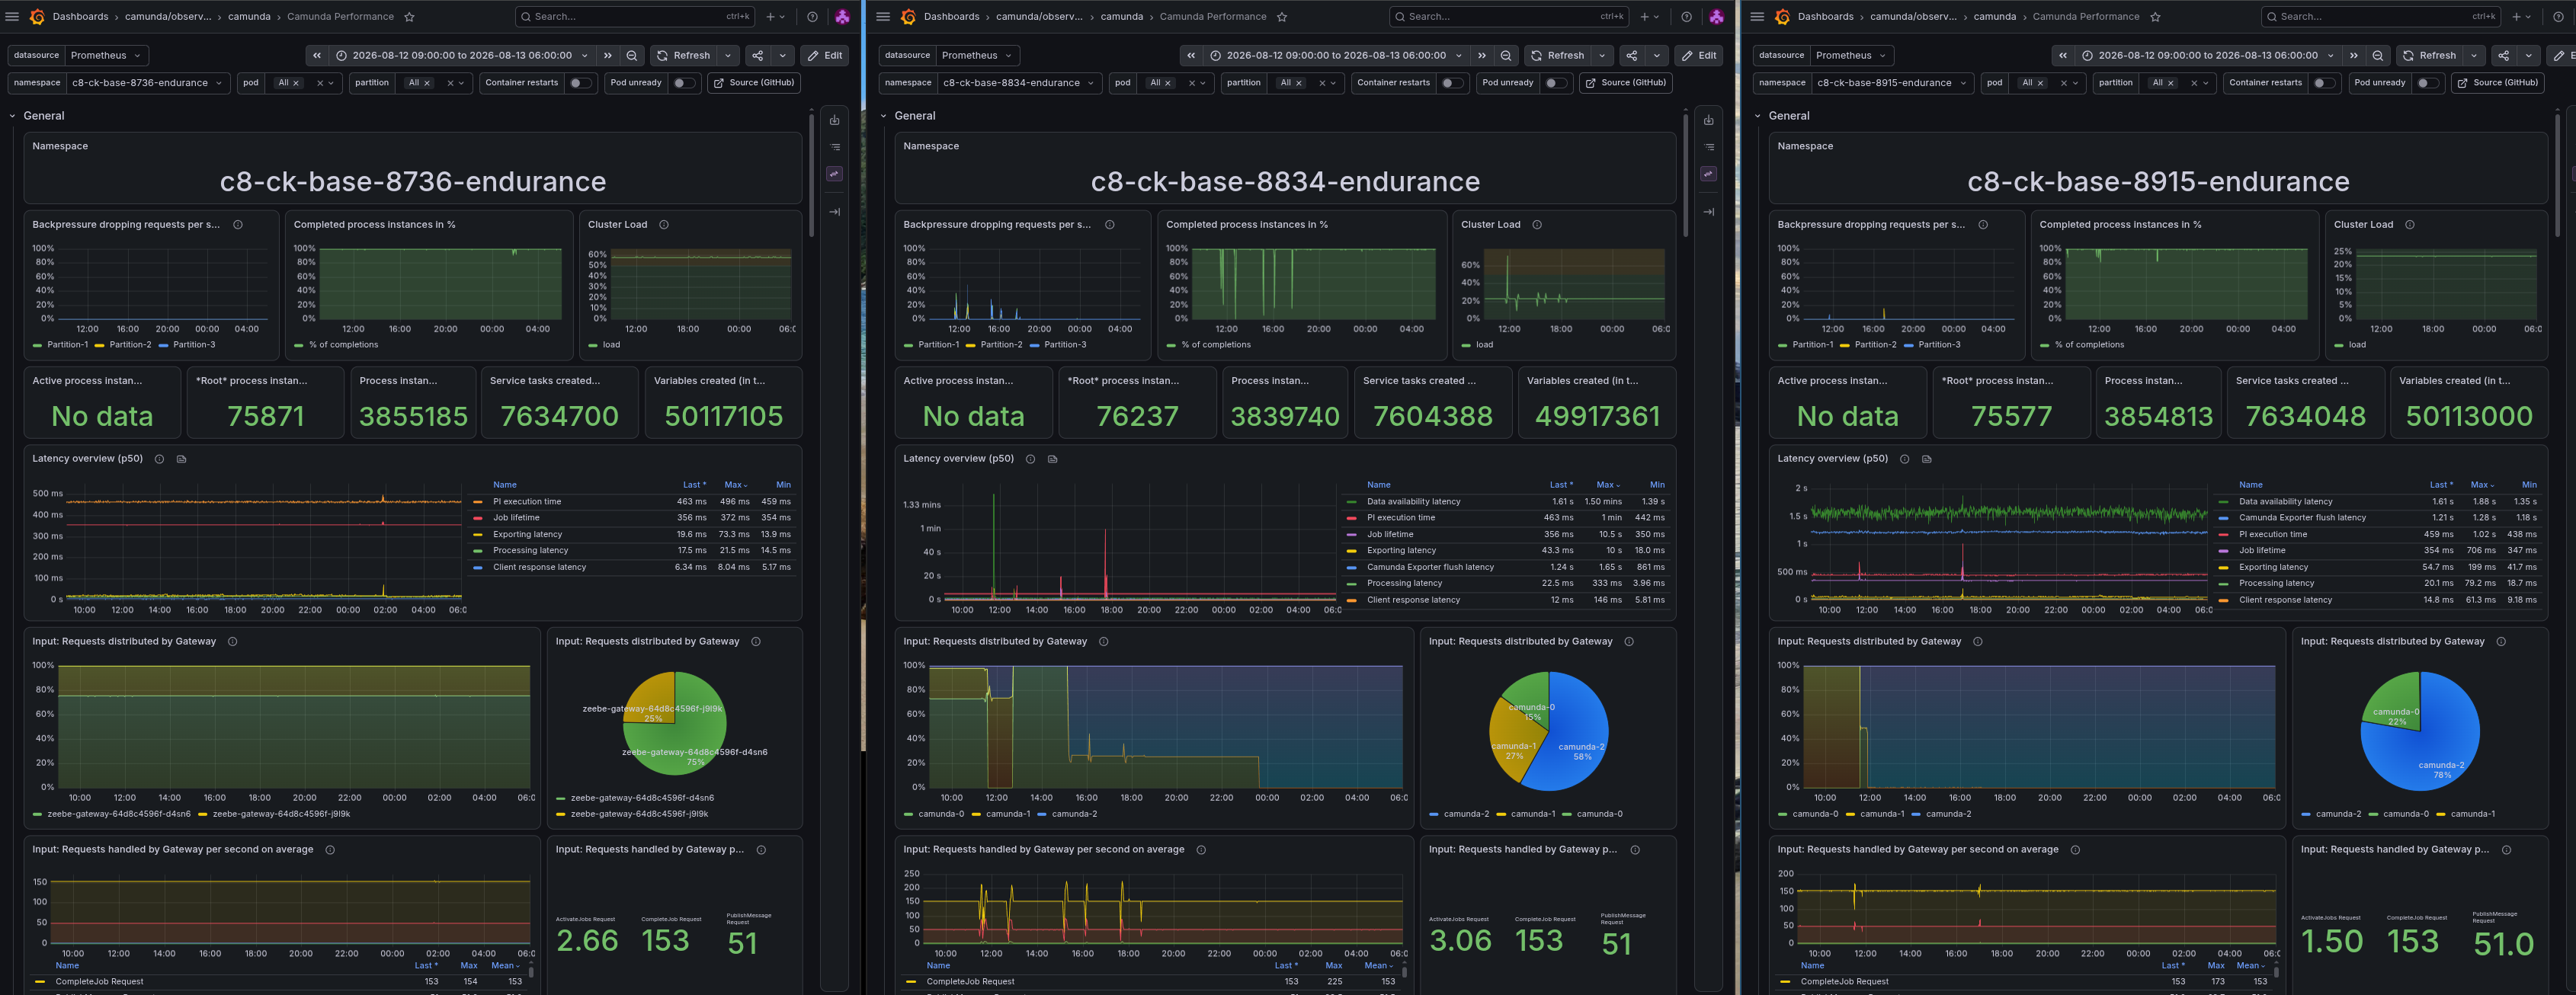
Task: Open Prometheus datasource dropdown in 8736 window
Action: pyautogui.click(x=107, y=56)
